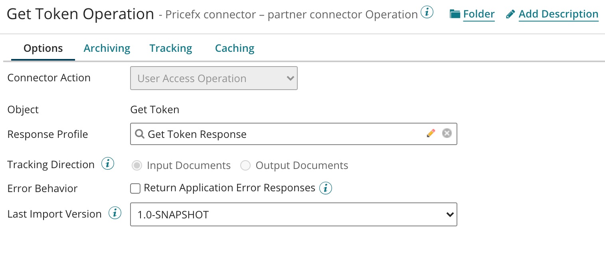Click the Folder link
The image size is (605, 263).
coord(478,14)
